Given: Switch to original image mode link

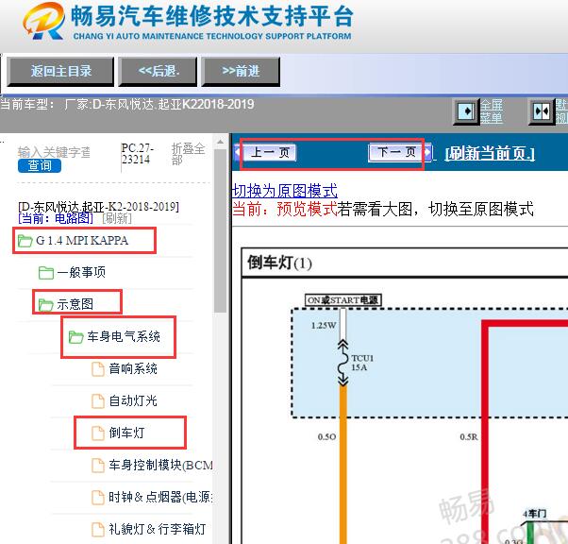Looking at the screenshot, I should (284, 191).
